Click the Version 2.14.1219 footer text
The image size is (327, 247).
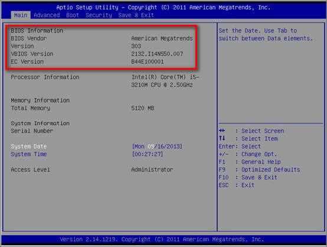tap(162, 239)
